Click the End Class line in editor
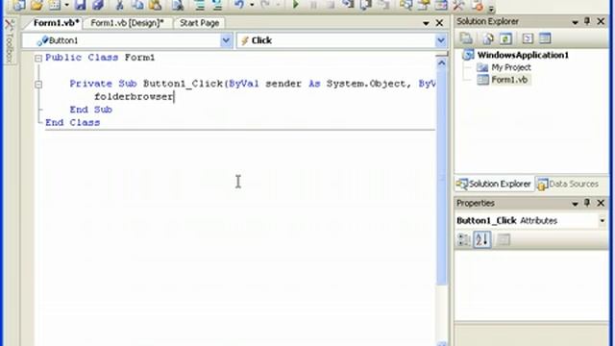The height and width of the screenshot is (346, 615). 73,122
